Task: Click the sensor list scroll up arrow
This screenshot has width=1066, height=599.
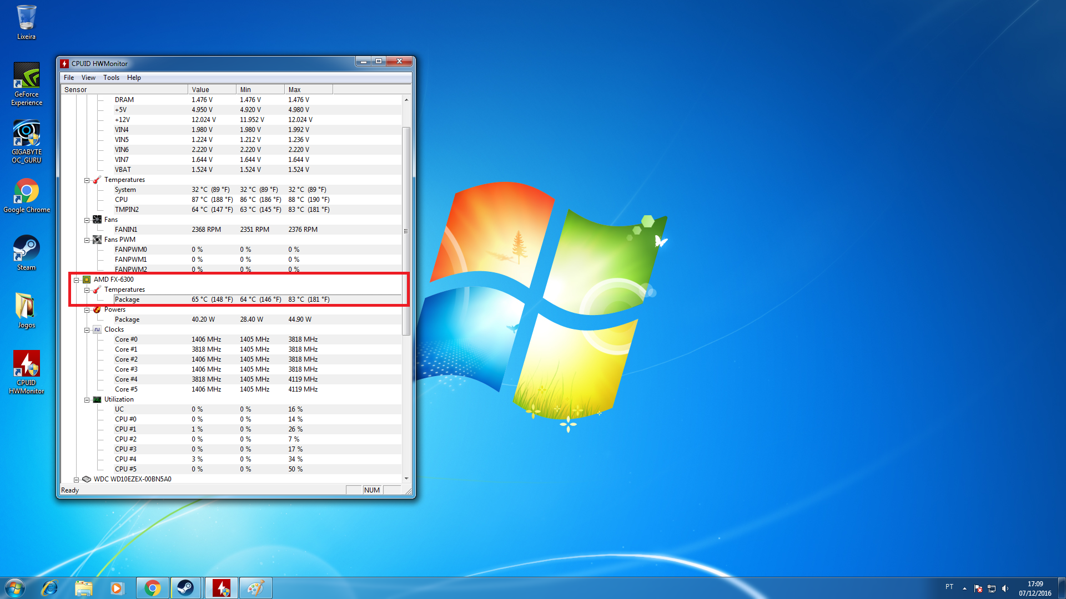Action: click(x=406, y=100)
